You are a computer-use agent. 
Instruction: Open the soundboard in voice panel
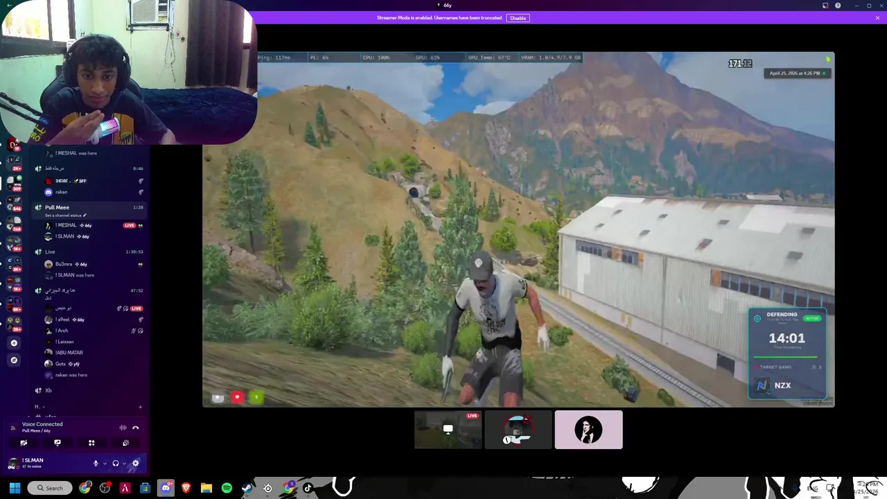pyautogui.click(x=125, y=443)
